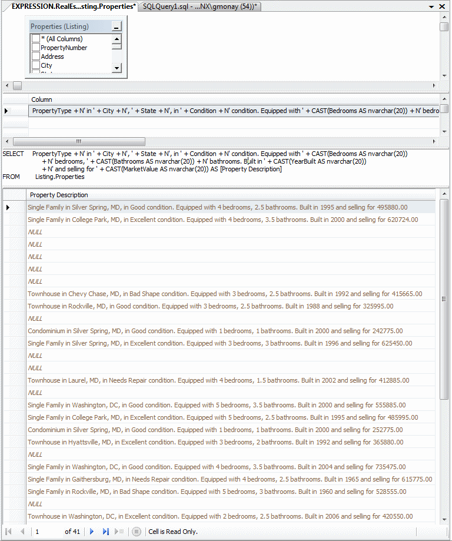
Task: Check the PropertyNumber column checkbox
Action: pyautogui.click(x=36, y=47)
